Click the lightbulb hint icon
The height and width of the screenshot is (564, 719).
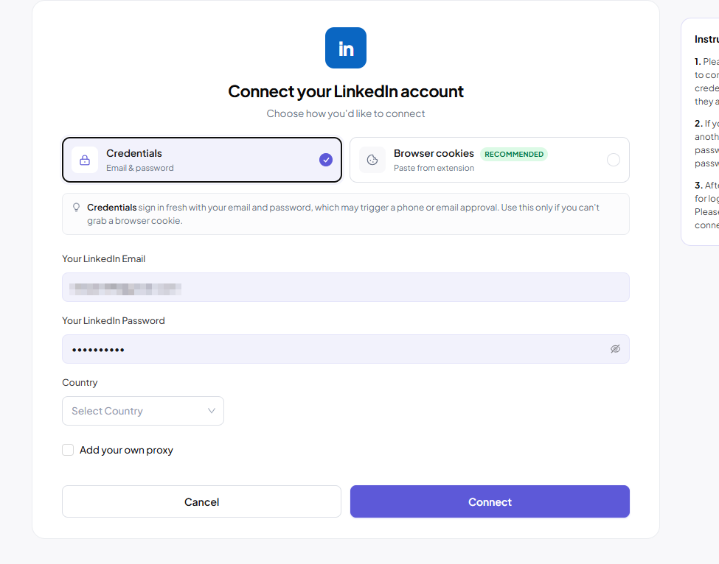point(77,208)
